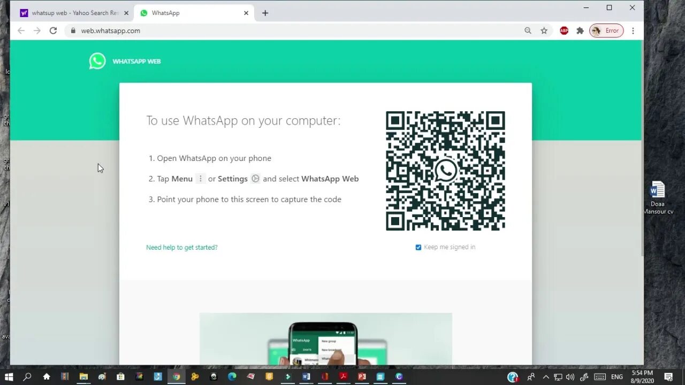Open the Adblock Plus extension
This screenshot has width=685, height=385.
[564, 30]
